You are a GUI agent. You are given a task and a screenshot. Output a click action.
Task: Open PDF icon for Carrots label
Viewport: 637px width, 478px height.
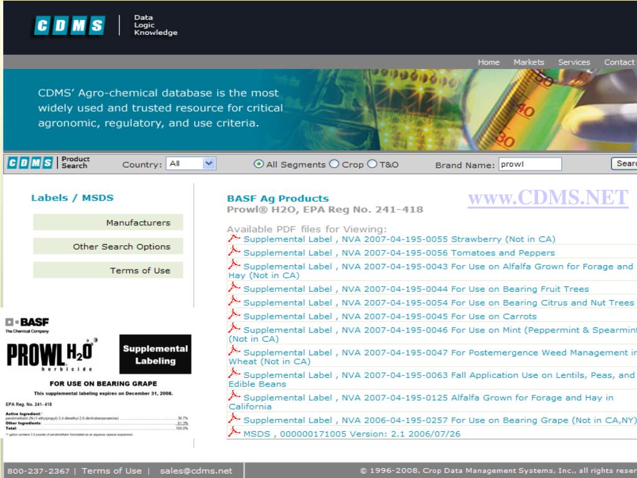point(234,316)
